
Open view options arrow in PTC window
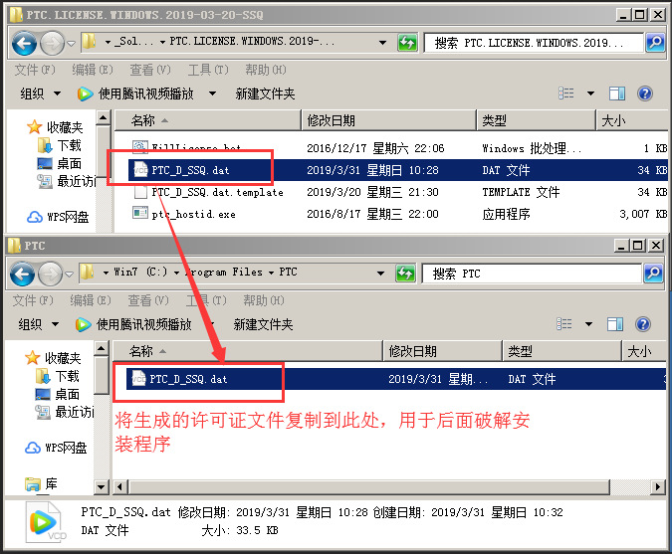tap(588, 324)
